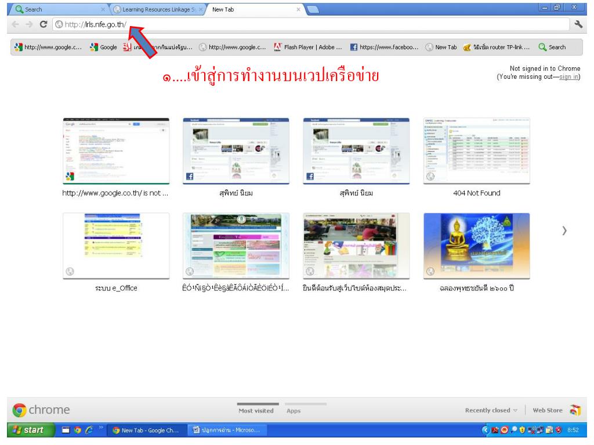Viewport: 594px width, 445px height.
Task: Open the google.co.th most-visited thumbnail
Action: click(x=116, y=151)
